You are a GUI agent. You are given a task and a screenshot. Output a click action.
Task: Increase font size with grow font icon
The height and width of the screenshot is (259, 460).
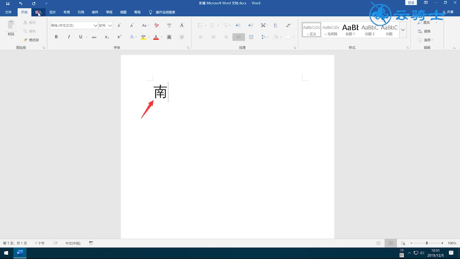tap(119, 25)
